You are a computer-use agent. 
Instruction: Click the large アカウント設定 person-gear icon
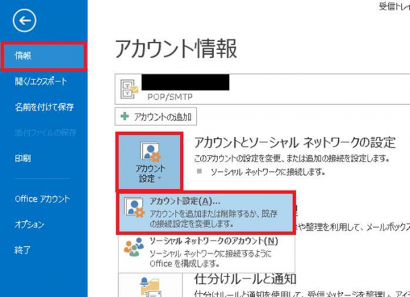(148, 153)
